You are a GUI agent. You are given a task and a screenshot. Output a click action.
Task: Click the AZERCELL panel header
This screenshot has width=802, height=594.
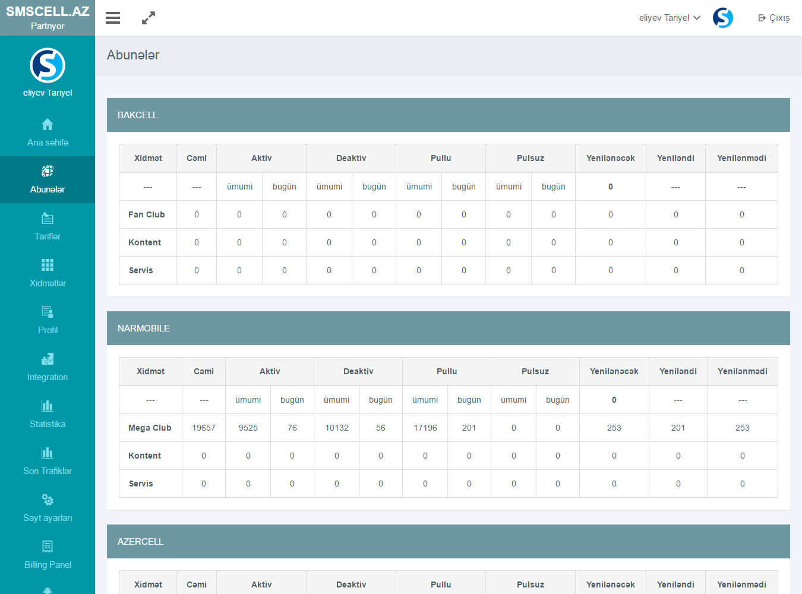click(448, 542)
